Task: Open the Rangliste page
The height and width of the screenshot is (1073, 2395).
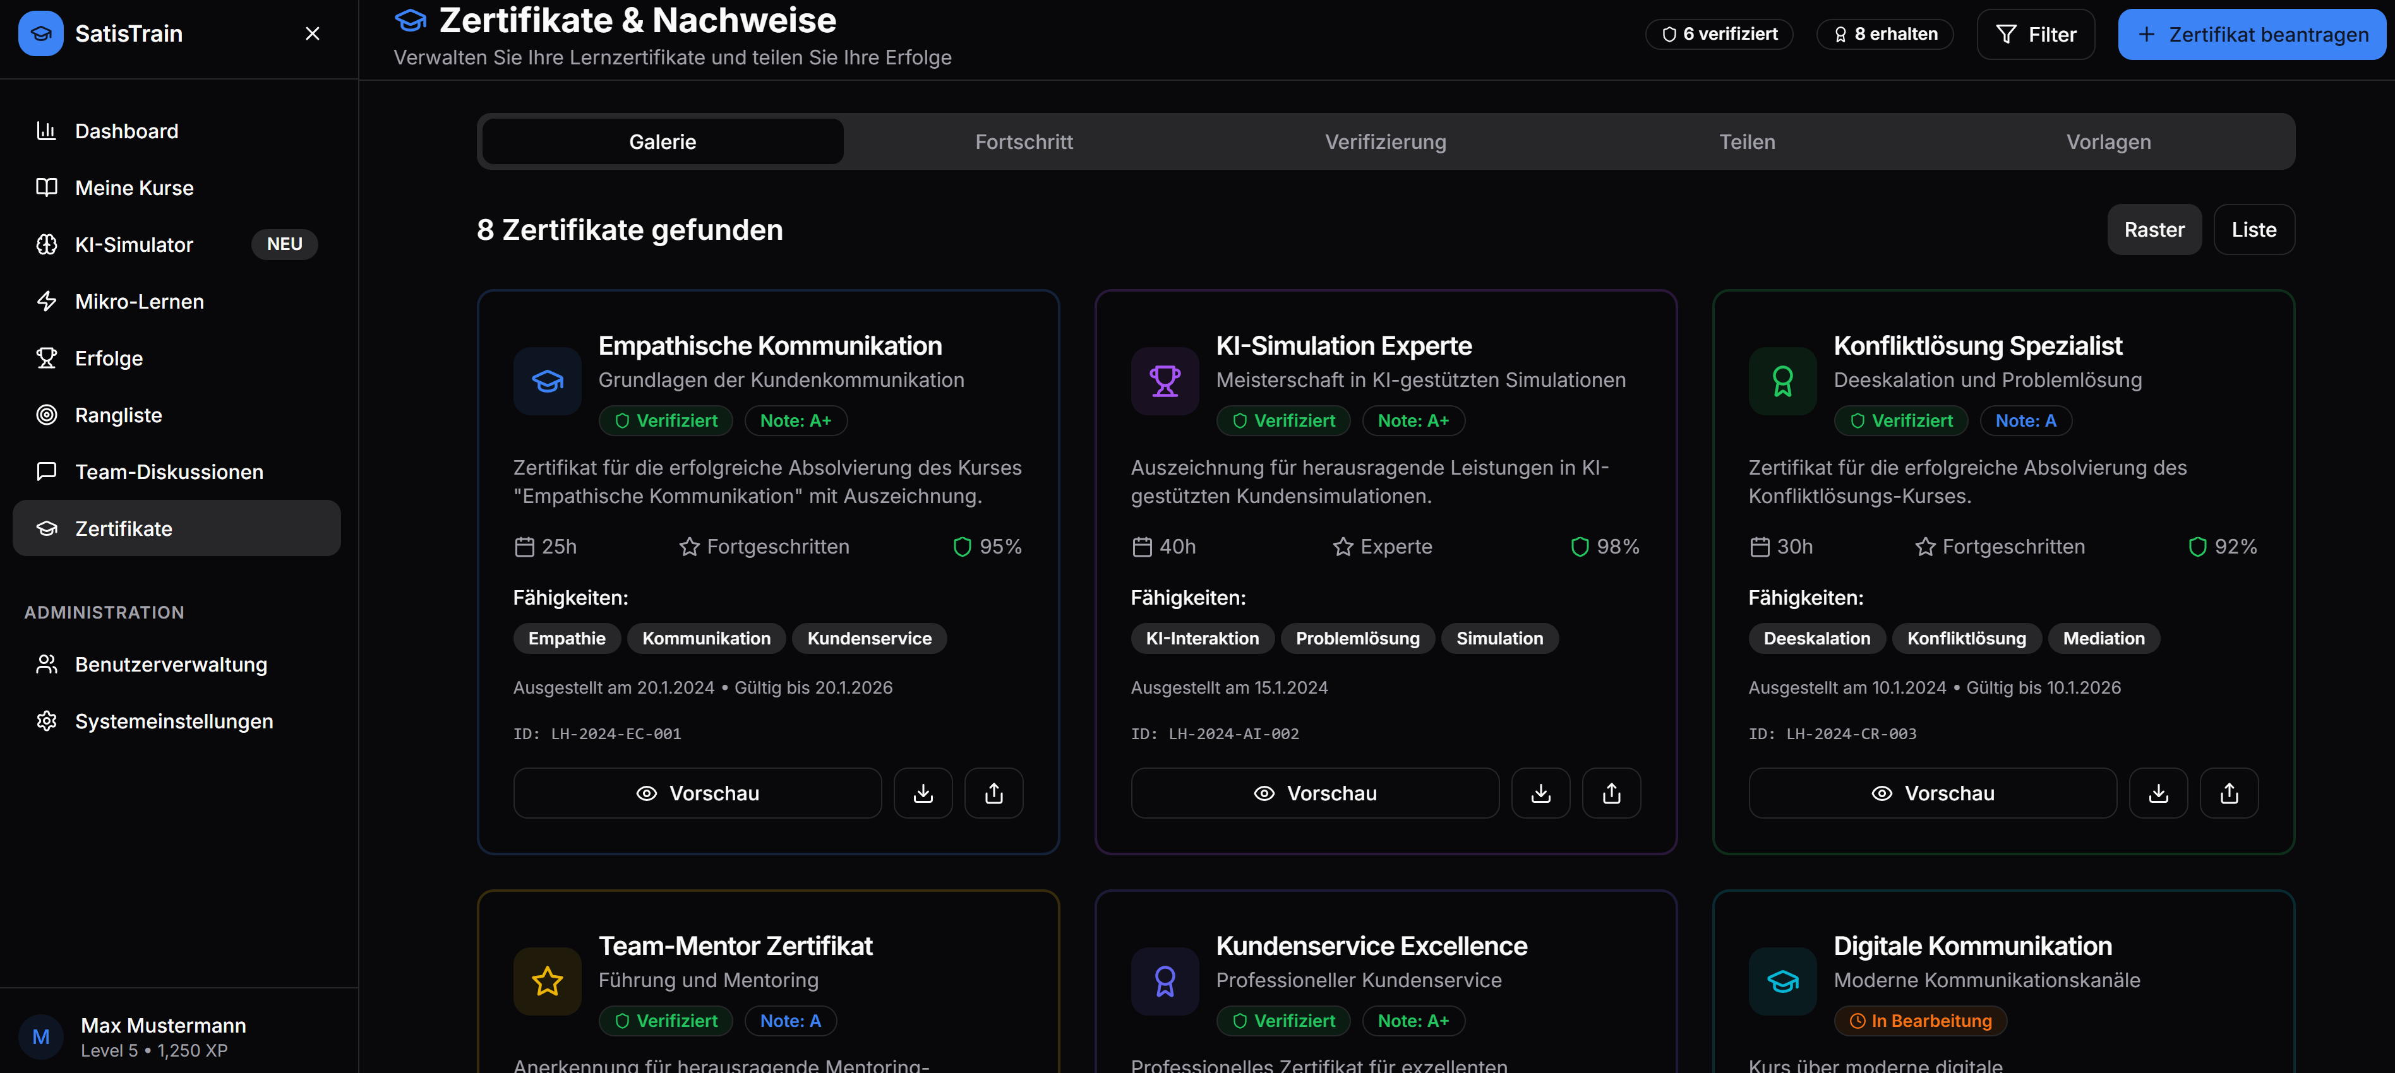Action: 177,415
